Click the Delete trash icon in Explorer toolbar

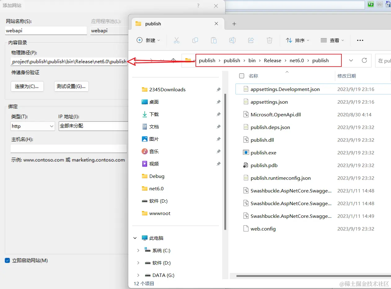(x=270, y=40)
